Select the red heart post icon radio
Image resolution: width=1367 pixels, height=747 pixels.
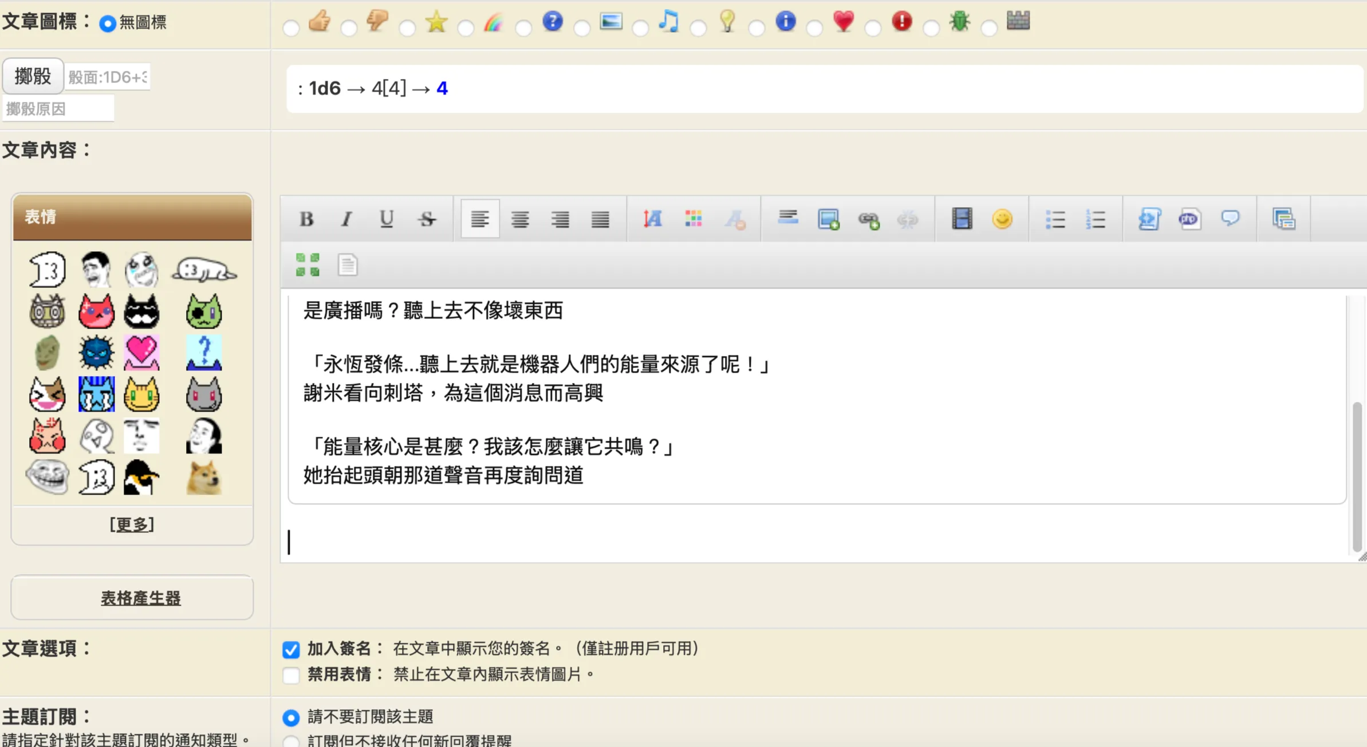coord(814,27)
